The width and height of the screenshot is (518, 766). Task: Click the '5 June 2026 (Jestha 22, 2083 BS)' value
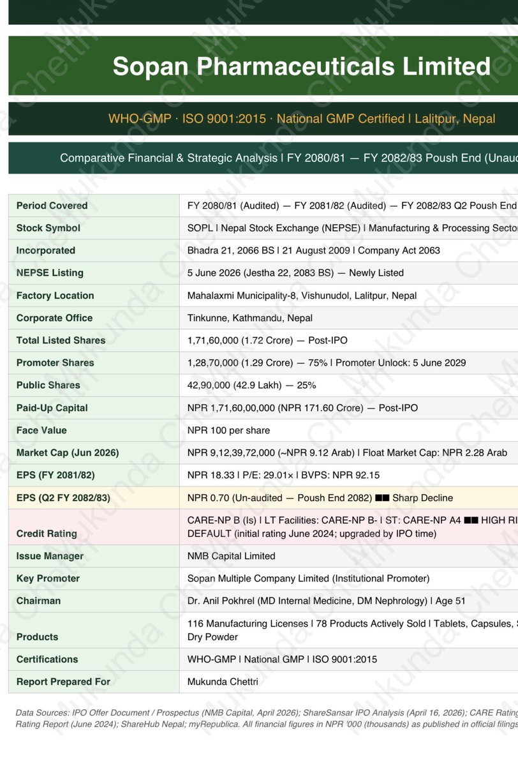click(x=295, y=273)
